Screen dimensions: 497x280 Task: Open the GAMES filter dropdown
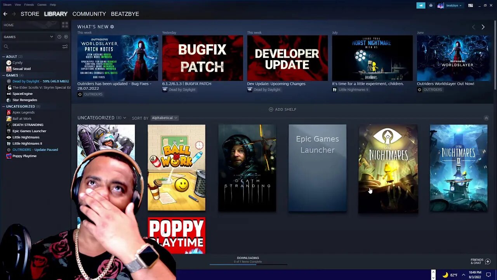pyautogui.click(x=28, y=37)
